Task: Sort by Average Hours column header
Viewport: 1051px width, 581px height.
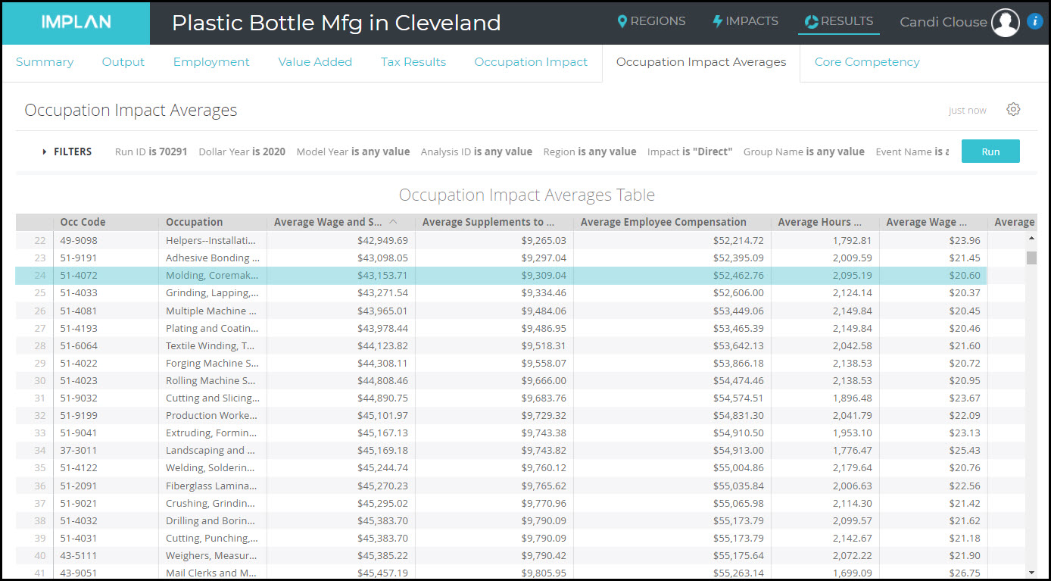Action: pyautogui.click(x=825, y=222)
